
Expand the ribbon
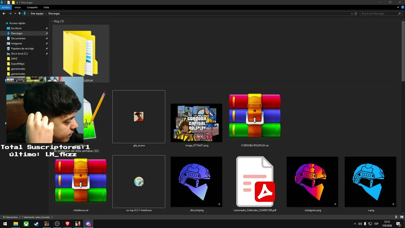click(x=398, y=7)
